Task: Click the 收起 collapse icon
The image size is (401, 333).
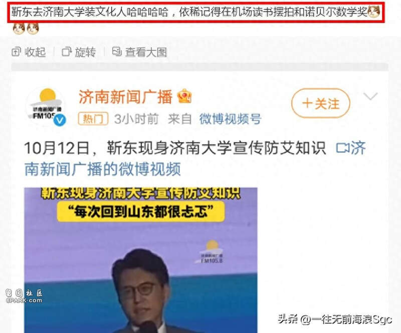Action: (x=16, y=52)
